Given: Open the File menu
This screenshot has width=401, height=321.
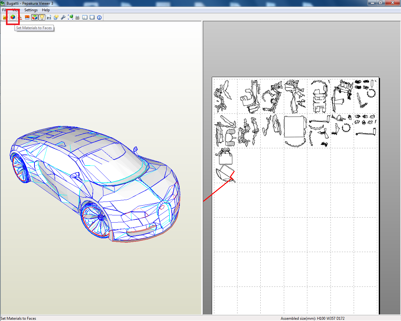Looking at the screenshot, I should [x=4, y=10].
